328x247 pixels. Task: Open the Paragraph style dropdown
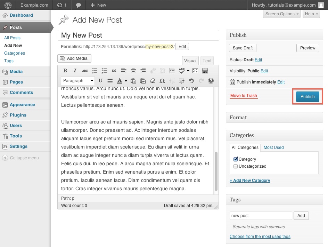(x=77, y=81)
